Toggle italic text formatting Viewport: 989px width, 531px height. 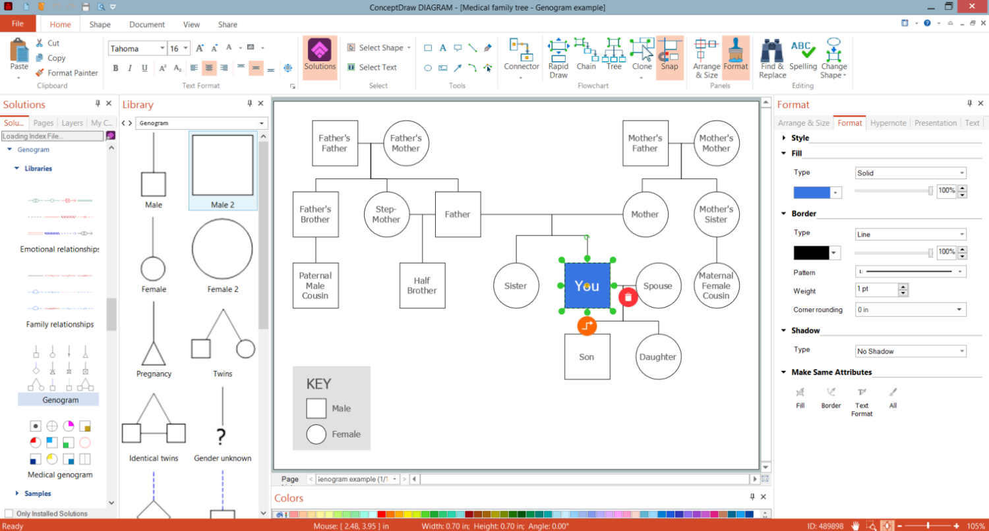pyautogui.click(x=129, y=68)
